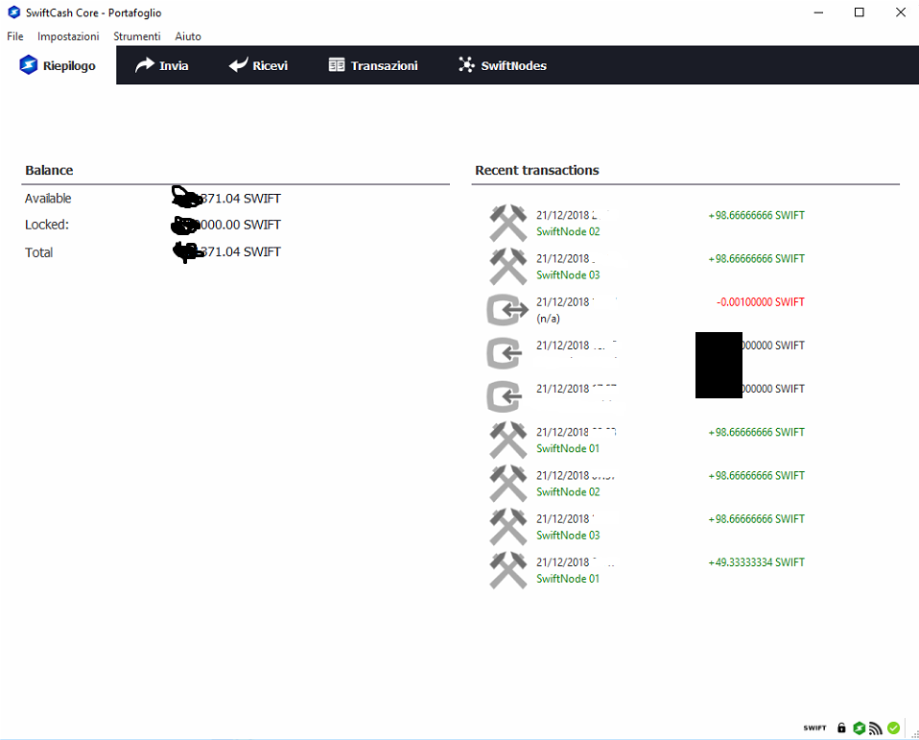This screenshot has width=919, height=740.
Task: Click the green staking status icon
Action: pos(860,728)
